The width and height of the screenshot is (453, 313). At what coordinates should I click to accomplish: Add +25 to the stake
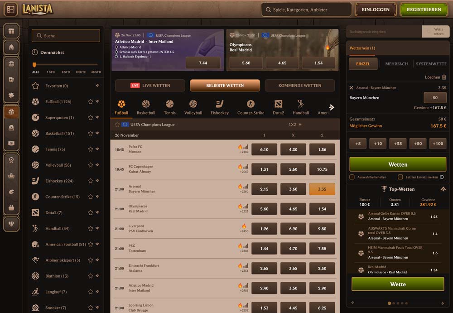click(398, 144)
